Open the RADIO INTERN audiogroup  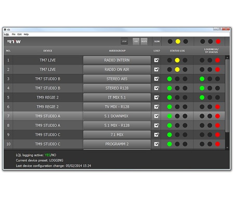(117, 60)
